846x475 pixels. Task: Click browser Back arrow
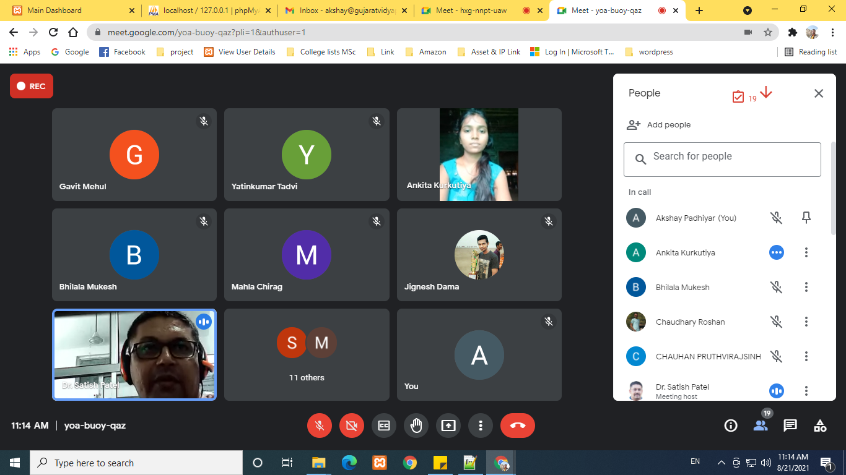[x=14, y=32]
